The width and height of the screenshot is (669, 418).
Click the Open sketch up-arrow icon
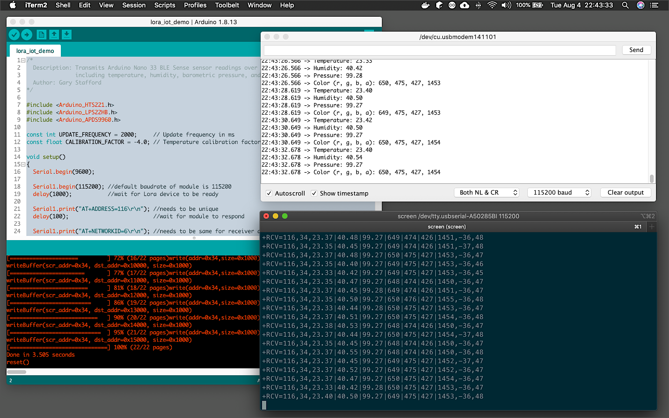[x=54, y=34]
